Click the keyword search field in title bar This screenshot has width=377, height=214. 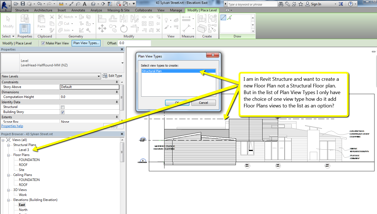tap(252, 4)
